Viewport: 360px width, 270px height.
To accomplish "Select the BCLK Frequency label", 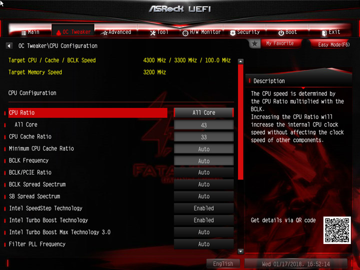I will point(28,160).
